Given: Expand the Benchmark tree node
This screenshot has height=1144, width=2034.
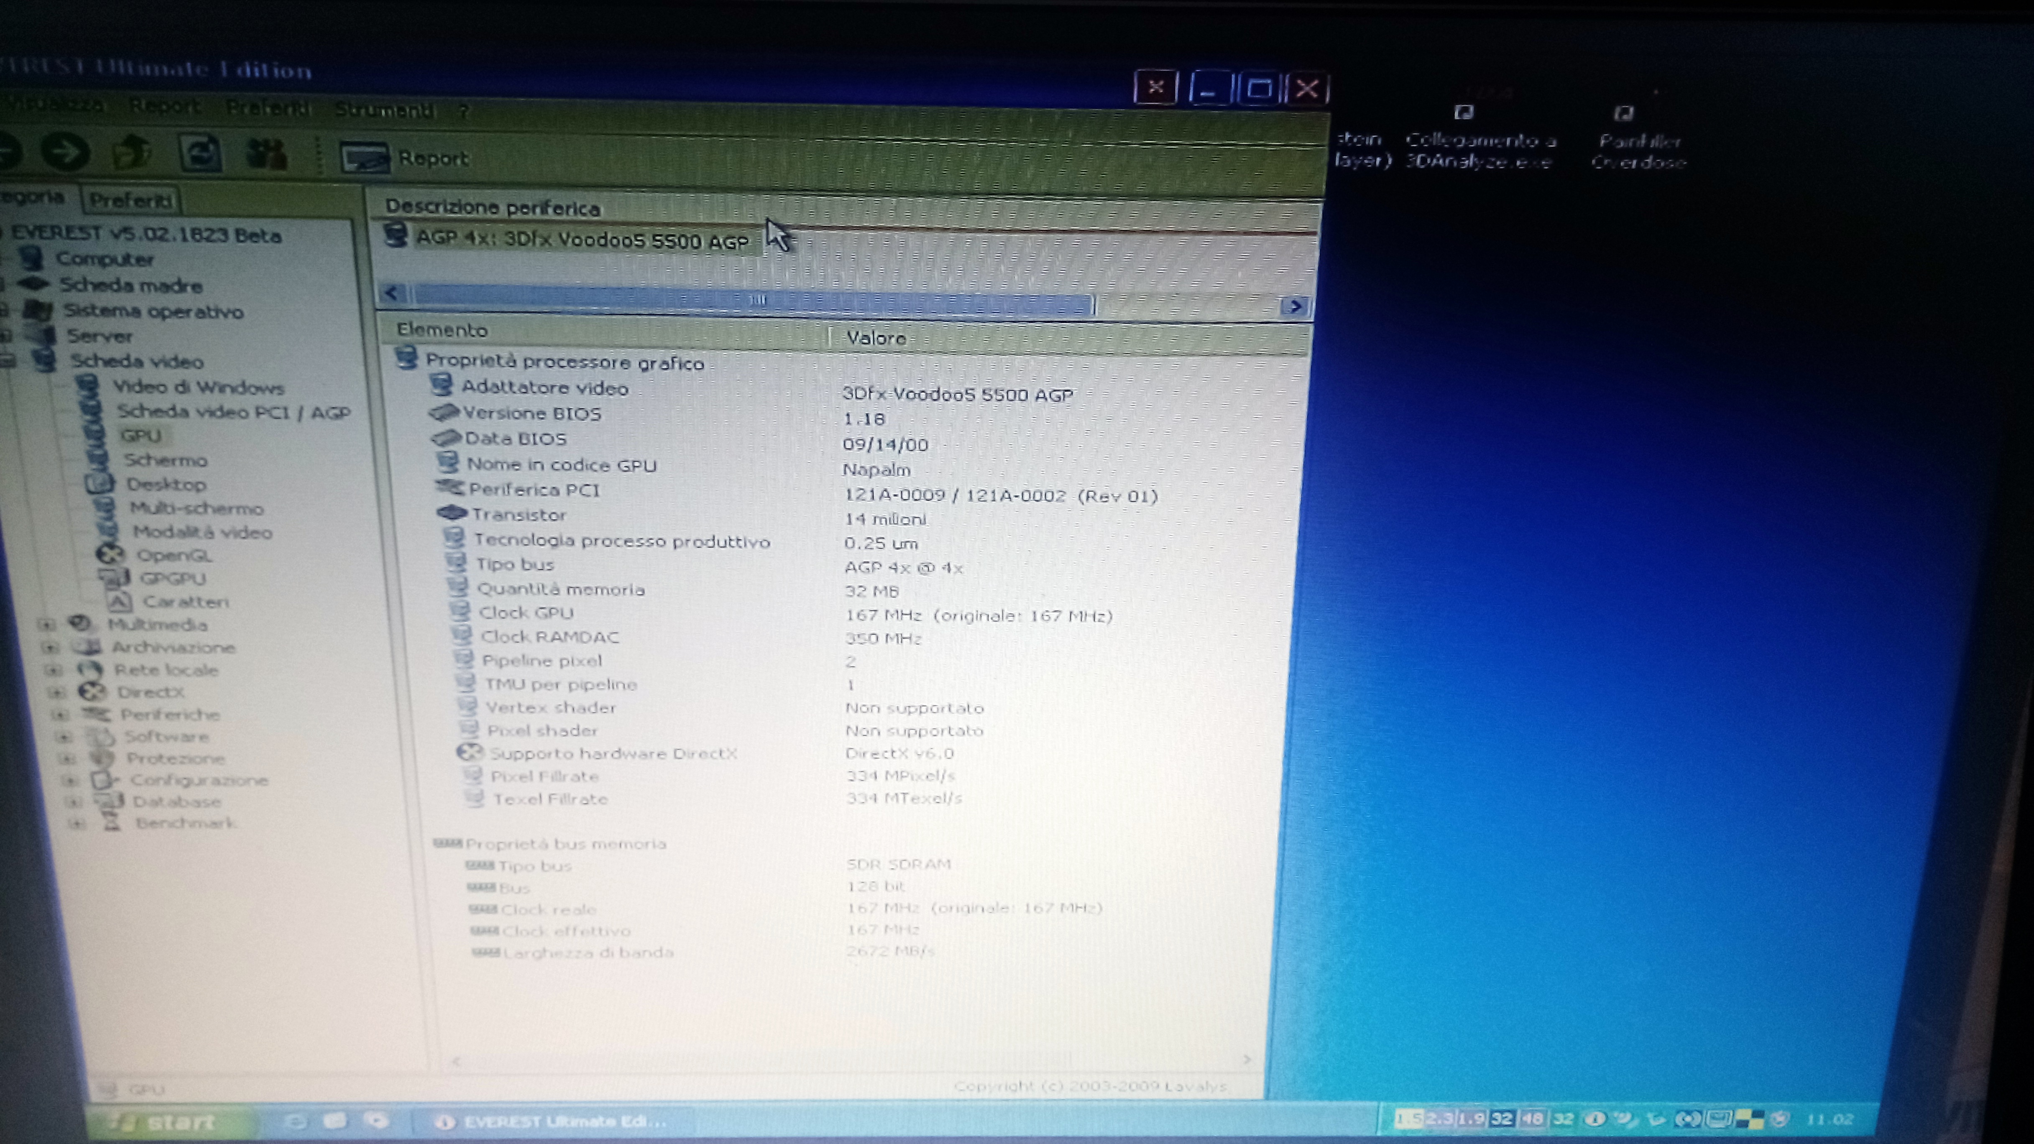Looking at the screenshot, I should pyautogui.click(x=77, y=823).
